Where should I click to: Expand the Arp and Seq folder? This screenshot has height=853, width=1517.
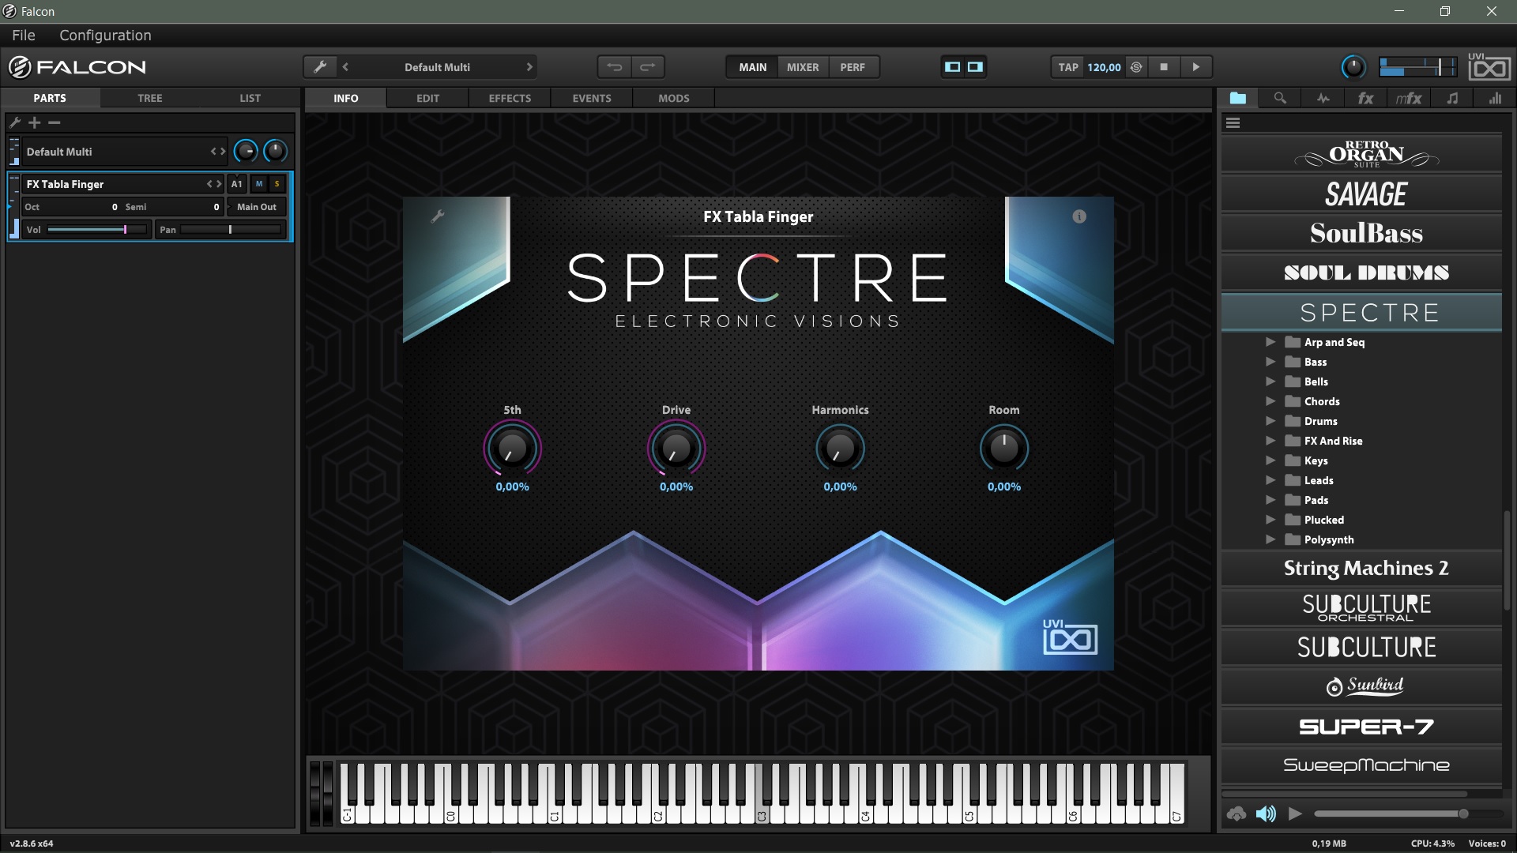[x=1270, y=342]
